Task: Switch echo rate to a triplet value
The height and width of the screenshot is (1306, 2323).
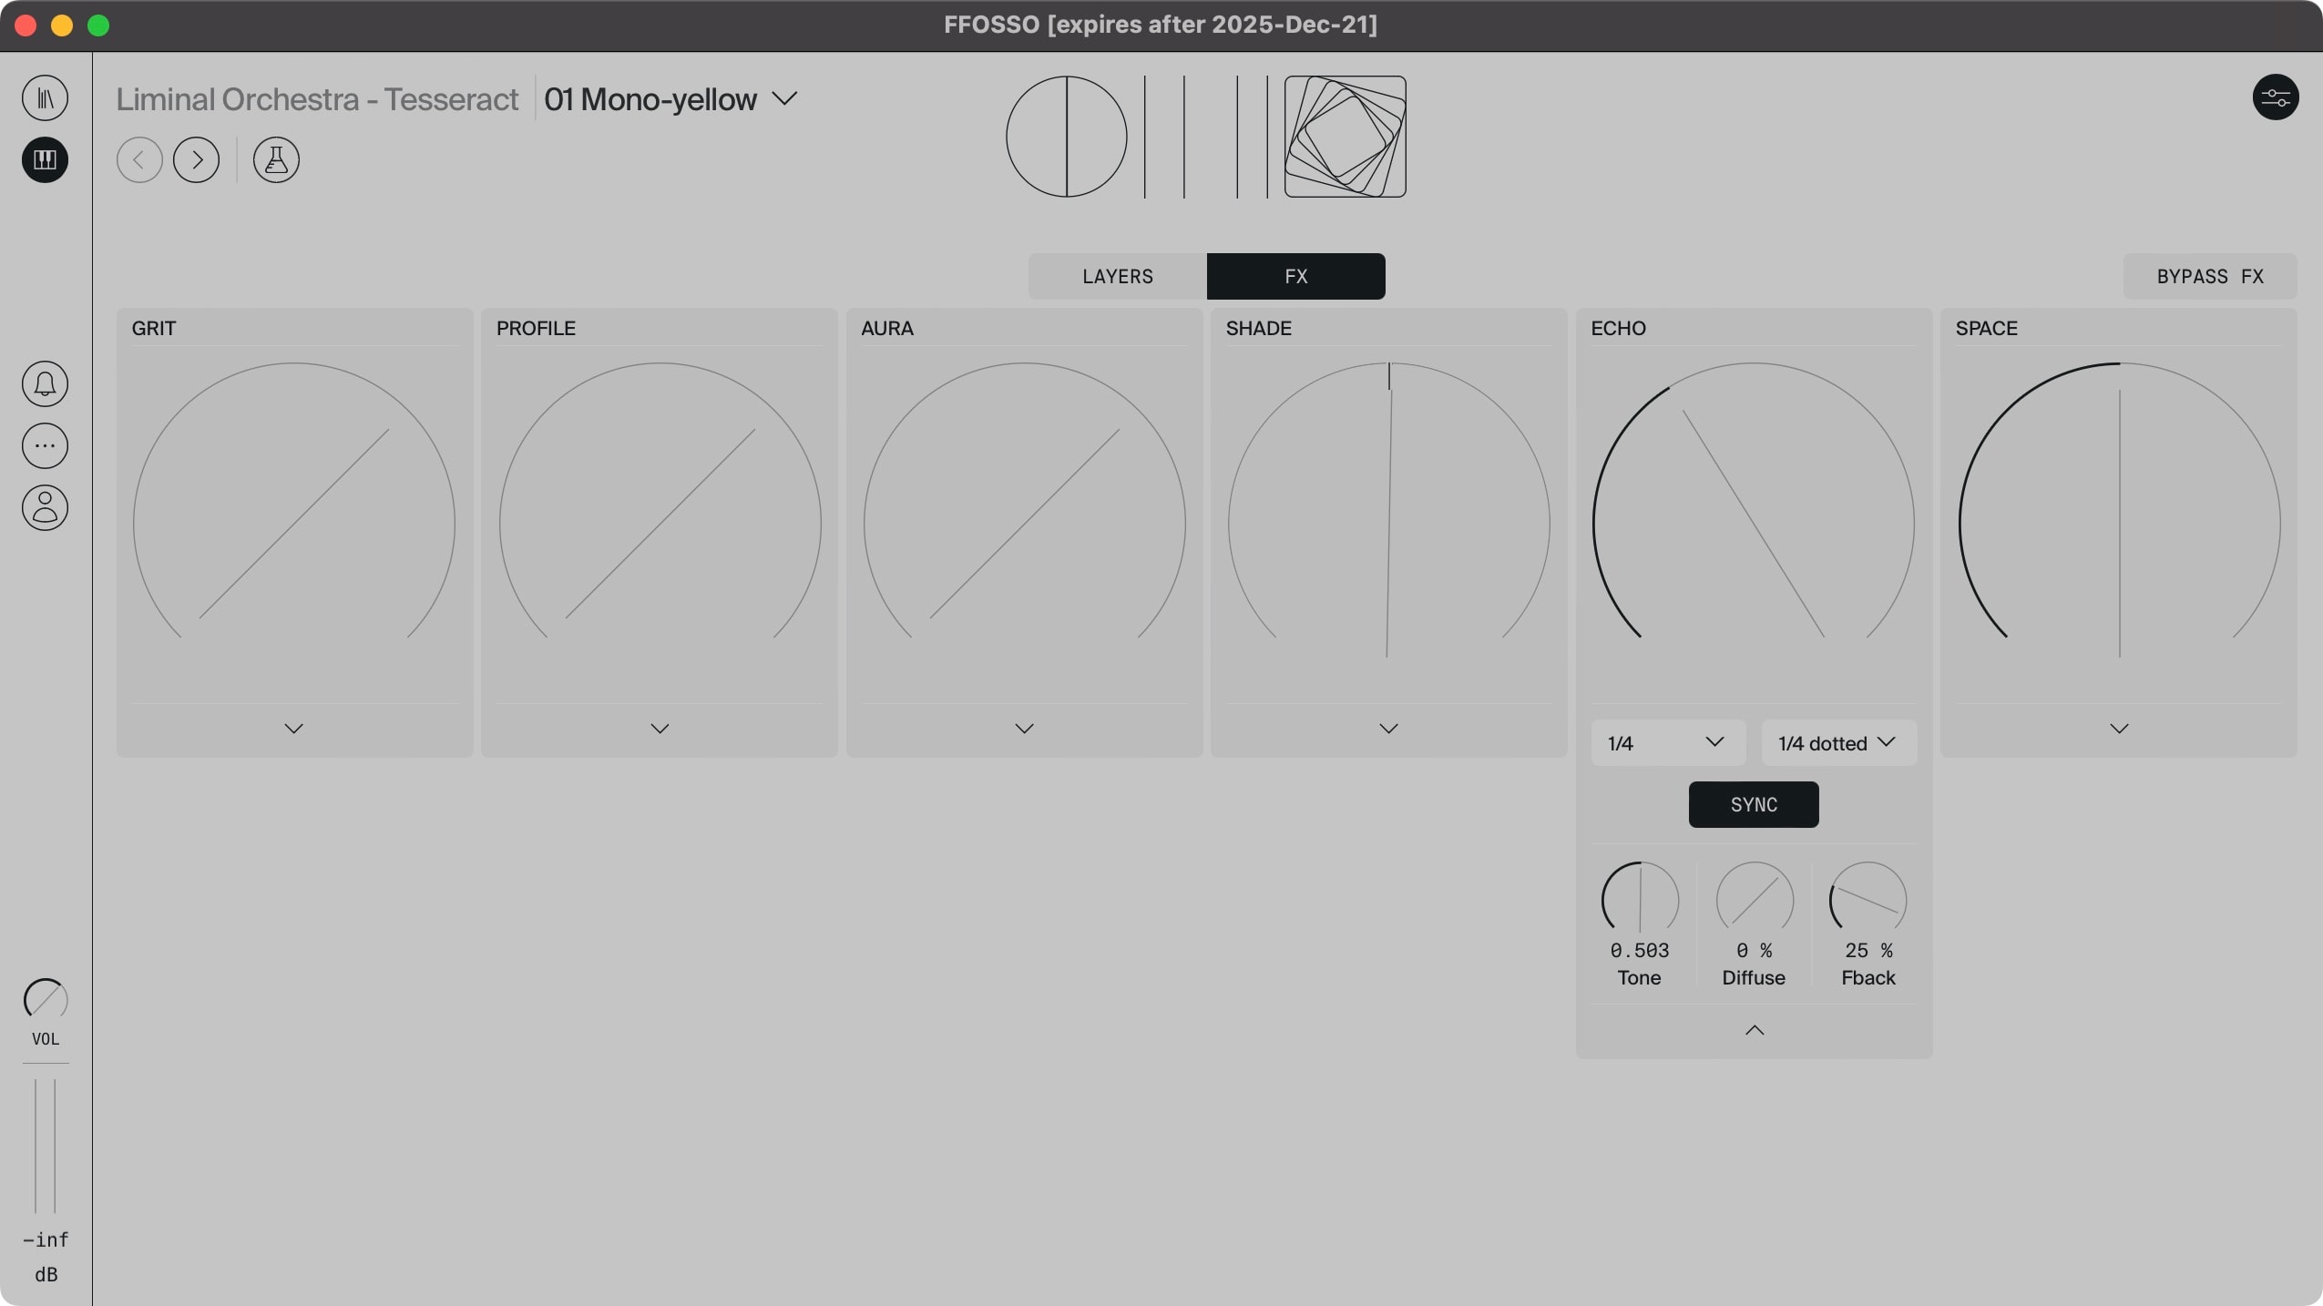Action: point(1665,742)
